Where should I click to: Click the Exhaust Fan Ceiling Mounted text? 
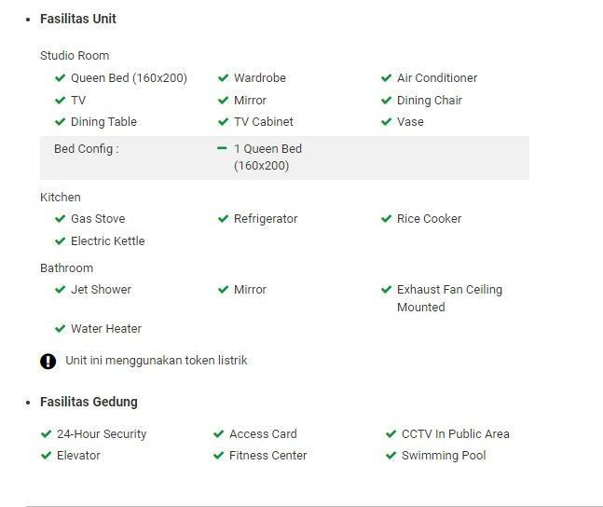[x=449, y=298]
